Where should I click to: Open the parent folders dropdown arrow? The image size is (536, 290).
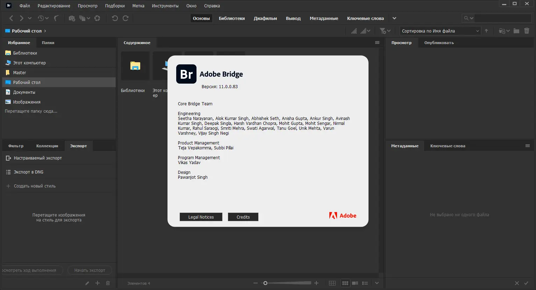click(x=30, y=18)
